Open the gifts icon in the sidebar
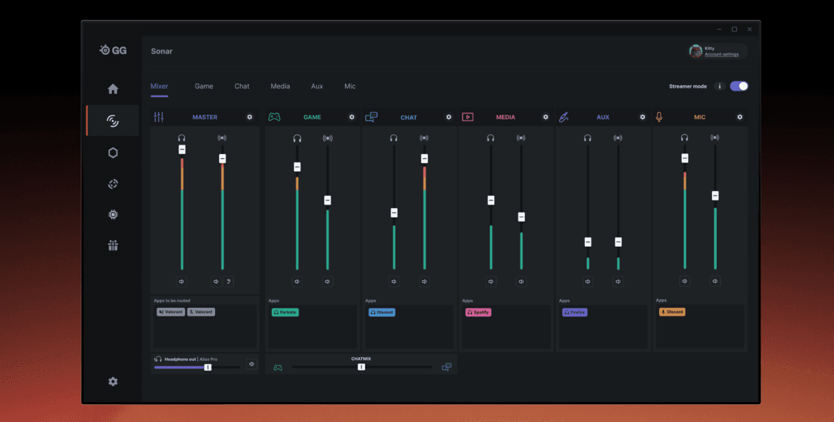This screenshot has height=422, width=834. (112, 245)
